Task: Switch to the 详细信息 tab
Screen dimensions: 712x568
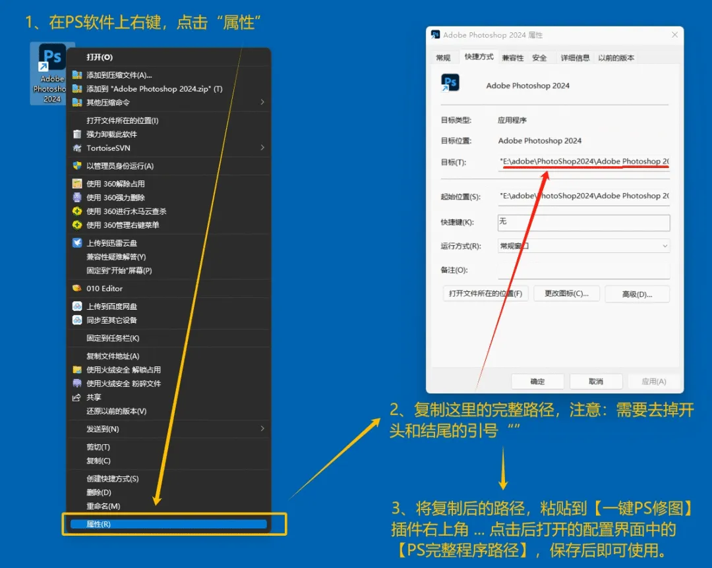Action: [575, 58]
